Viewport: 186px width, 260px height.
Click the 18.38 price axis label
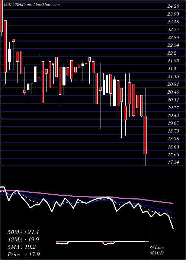[173, 139]
